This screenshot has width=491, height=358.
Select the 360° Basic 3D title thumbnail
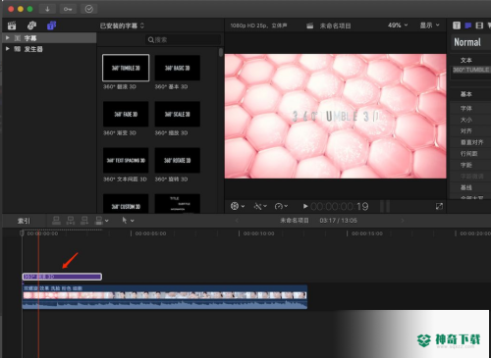177,68
